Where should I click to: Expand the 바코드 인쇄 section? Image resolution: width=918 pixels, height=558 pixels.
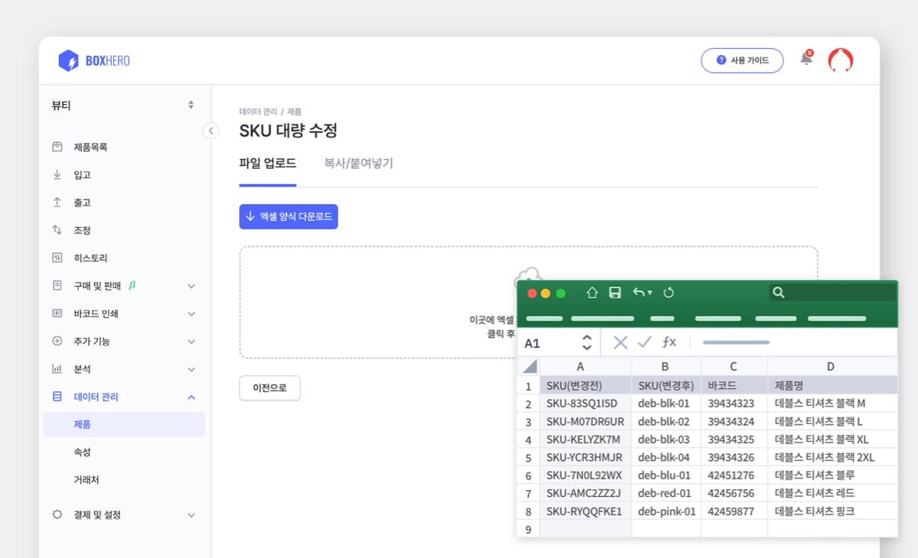[x=124, y=313]
